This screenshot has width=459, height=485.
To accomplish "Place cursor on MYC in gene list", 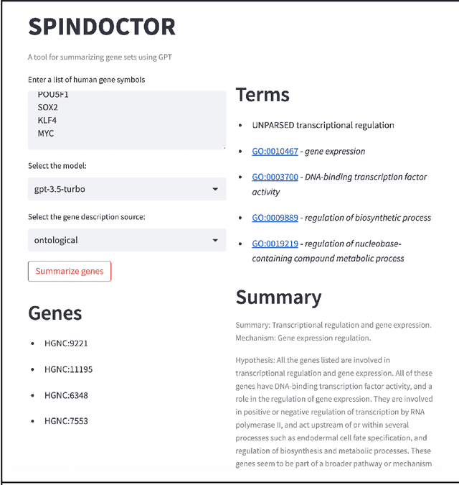I will (x=46, y=134).
